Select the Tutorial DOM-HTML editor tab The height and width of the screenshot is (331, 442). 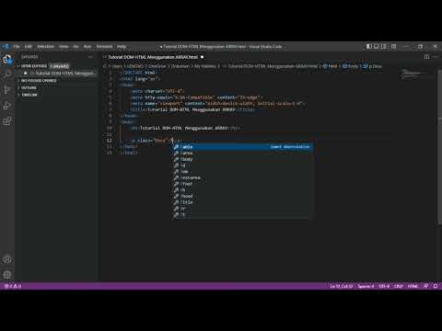pos(153,57)
